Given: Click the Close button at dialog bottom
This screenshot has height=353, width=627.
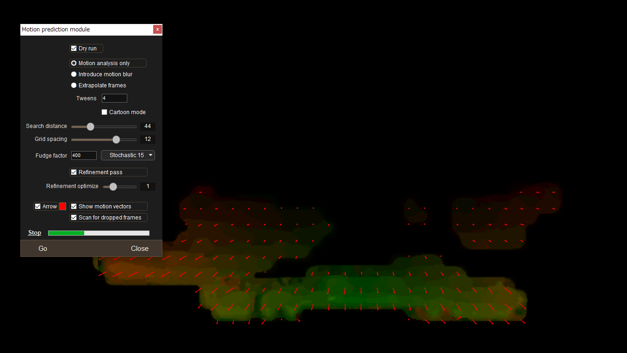Looking at the screenshot, I should pos(139,249).
